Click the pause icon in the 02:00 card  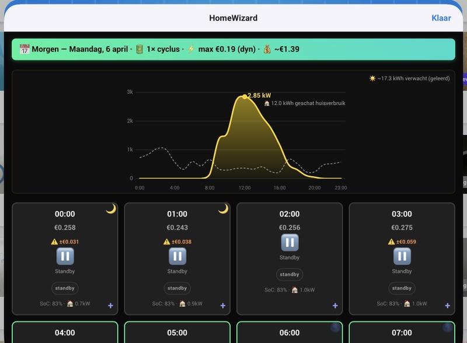(x=290, y=242)
